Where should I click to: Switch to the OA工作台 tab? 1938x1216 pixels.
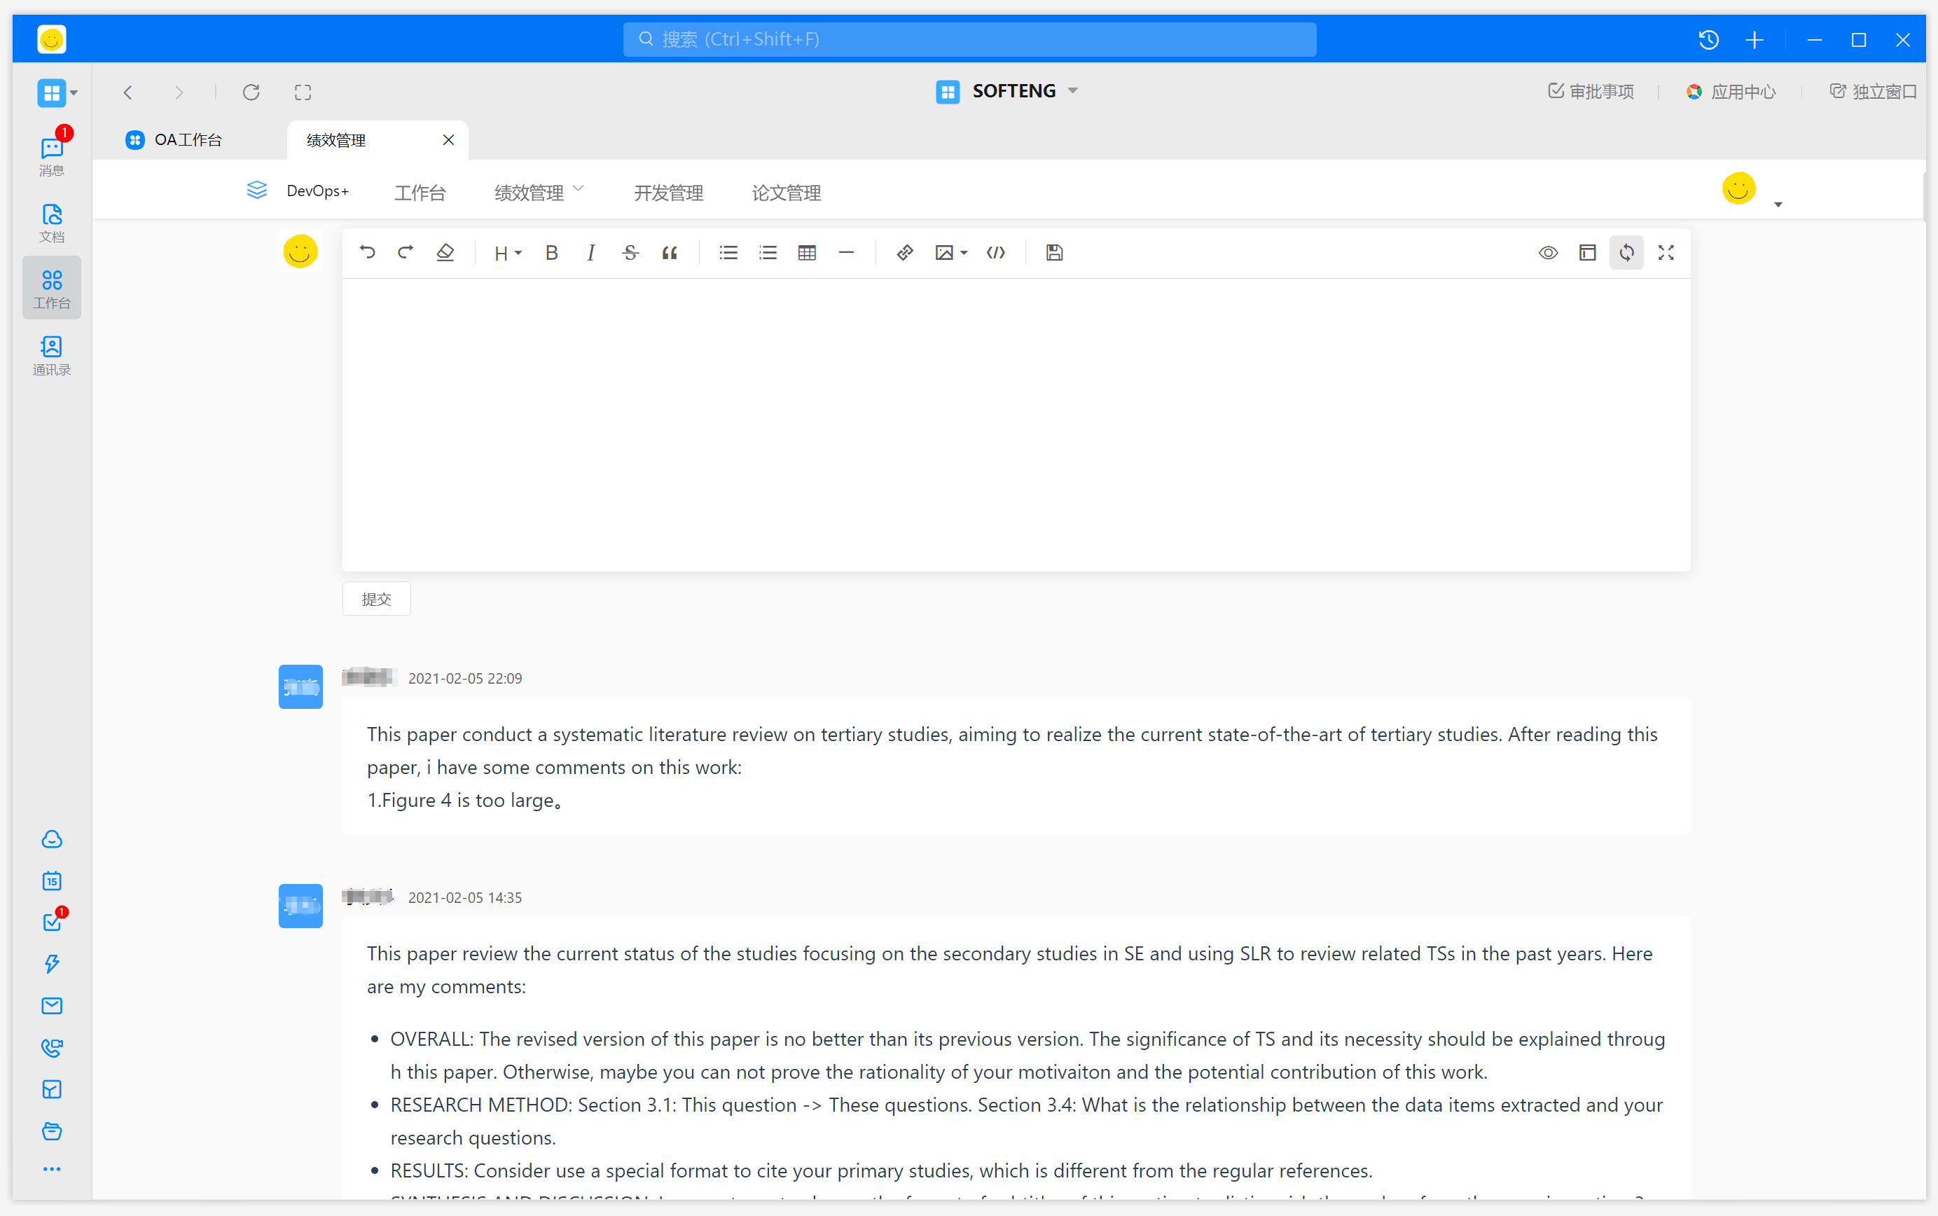pyautogui.click(x=188, y=140)
